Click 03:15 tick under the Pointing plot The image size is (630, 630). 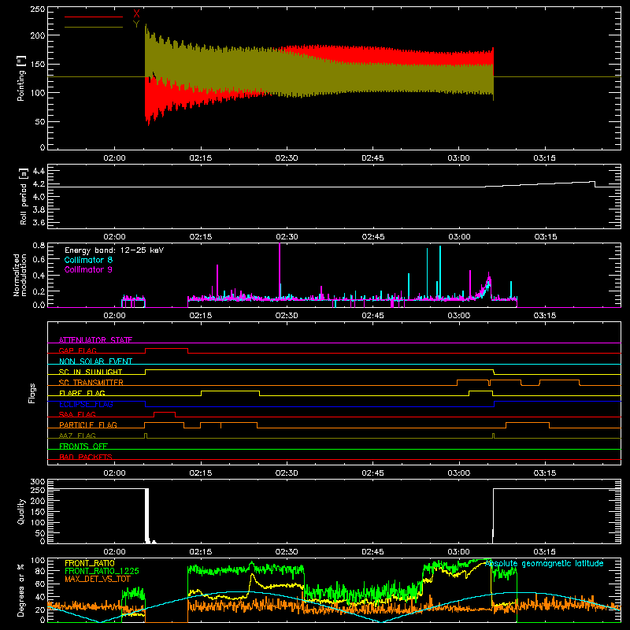[x=544, y=158]
